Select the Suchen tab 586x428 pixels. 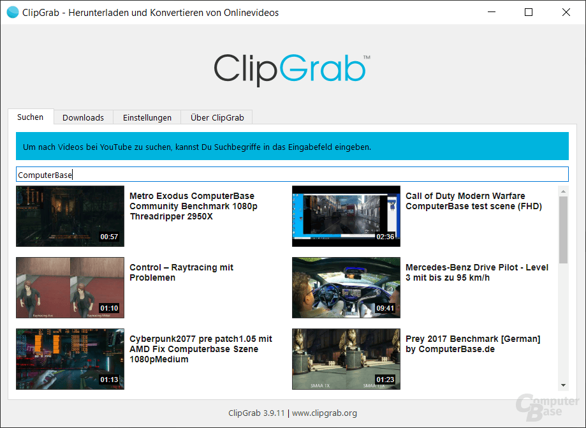click(x=30, y=117)
